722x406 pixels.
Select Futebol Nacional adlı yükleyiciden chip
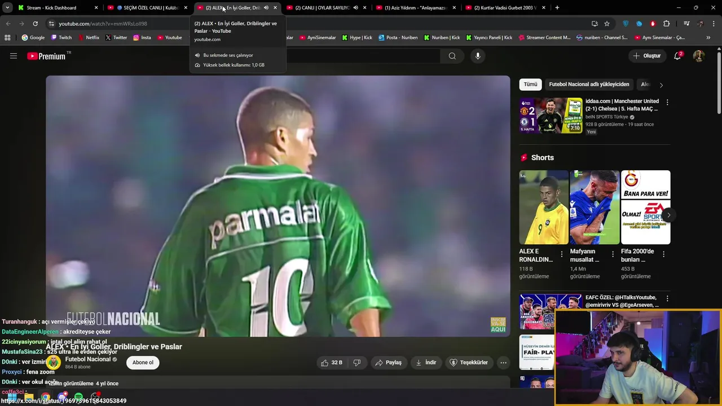point(589,85)
